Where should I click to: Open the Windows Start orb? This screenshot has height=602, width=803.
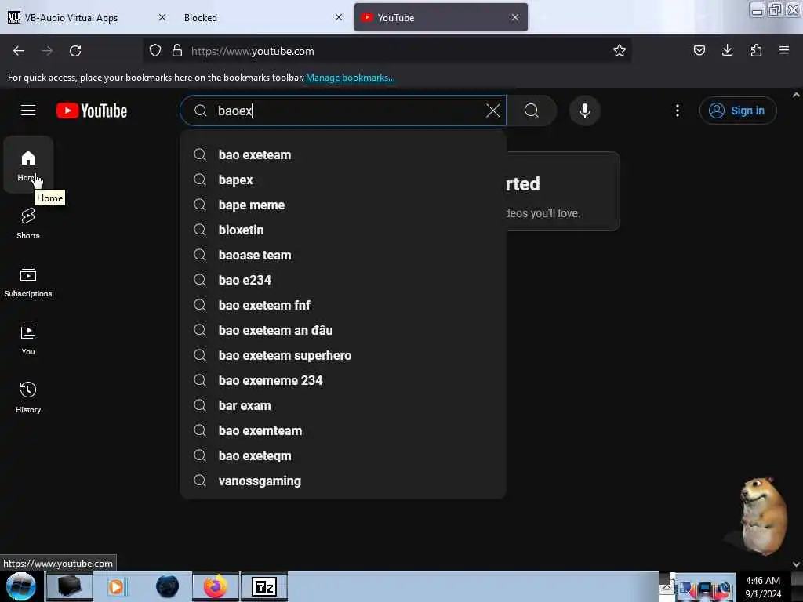pyautogui.click(x=21, y=586)
